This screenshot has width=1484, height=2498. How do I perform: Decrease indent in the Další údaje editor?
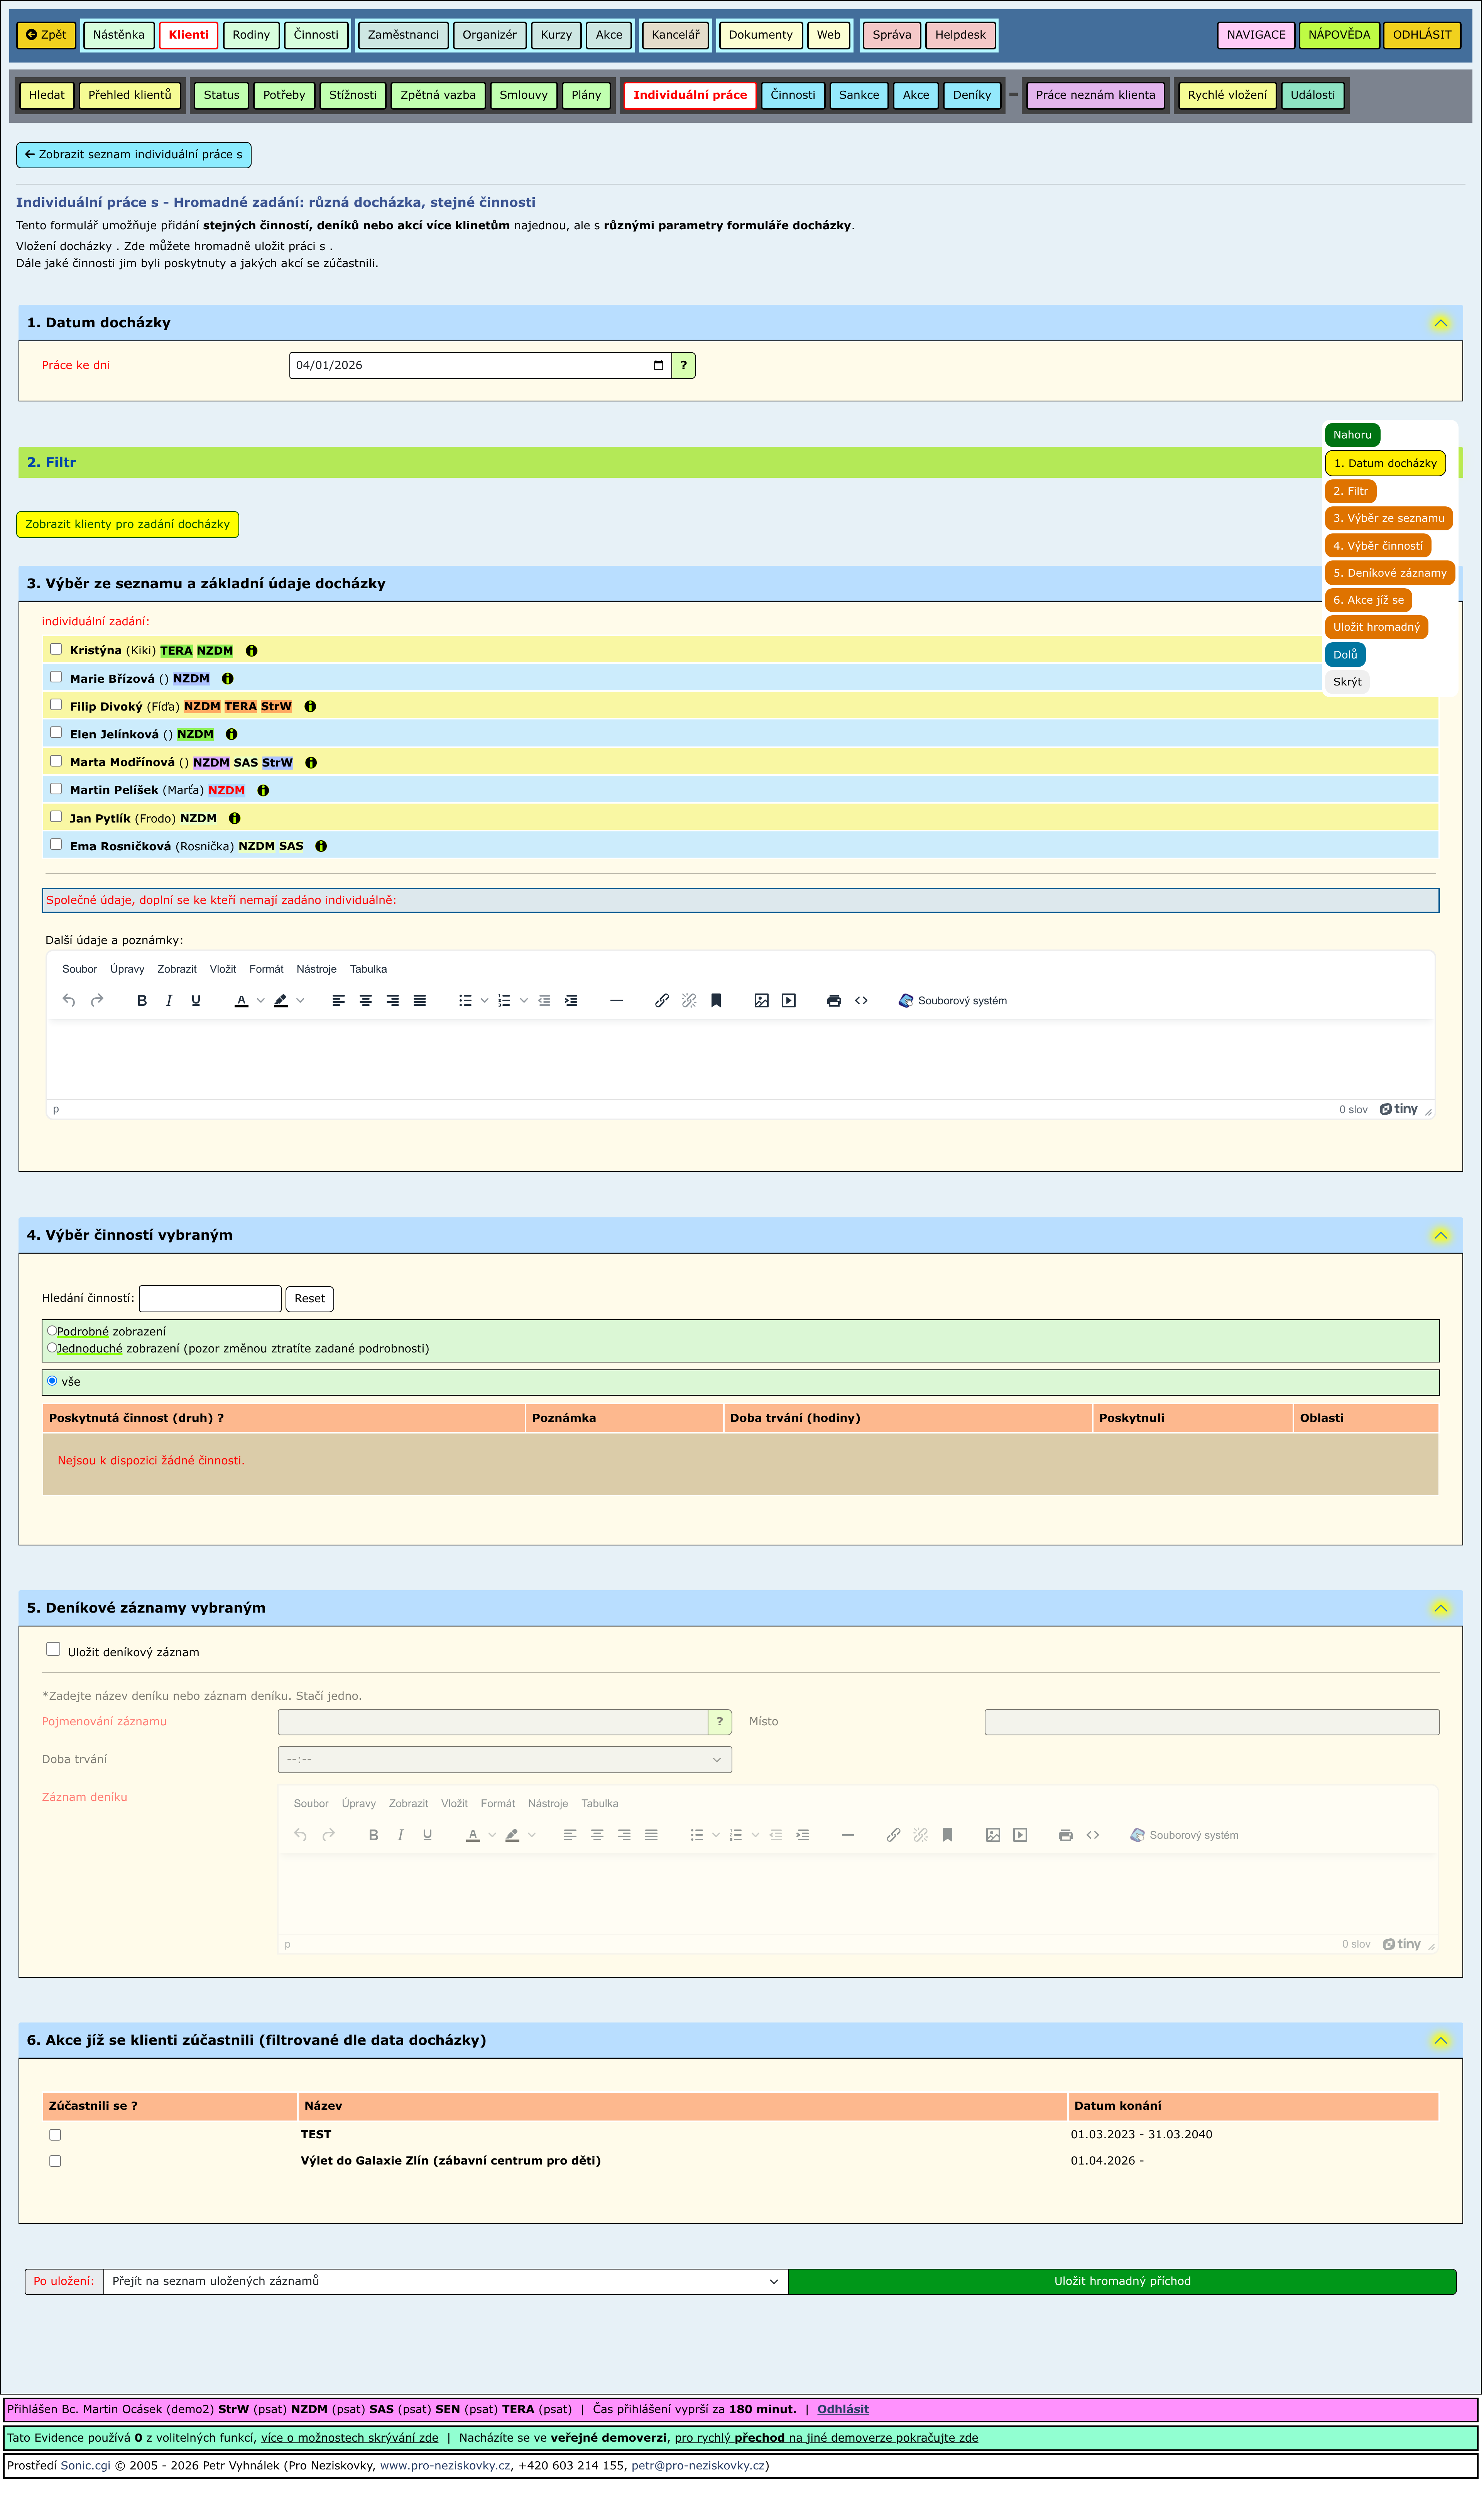[x=544, y=1001]
